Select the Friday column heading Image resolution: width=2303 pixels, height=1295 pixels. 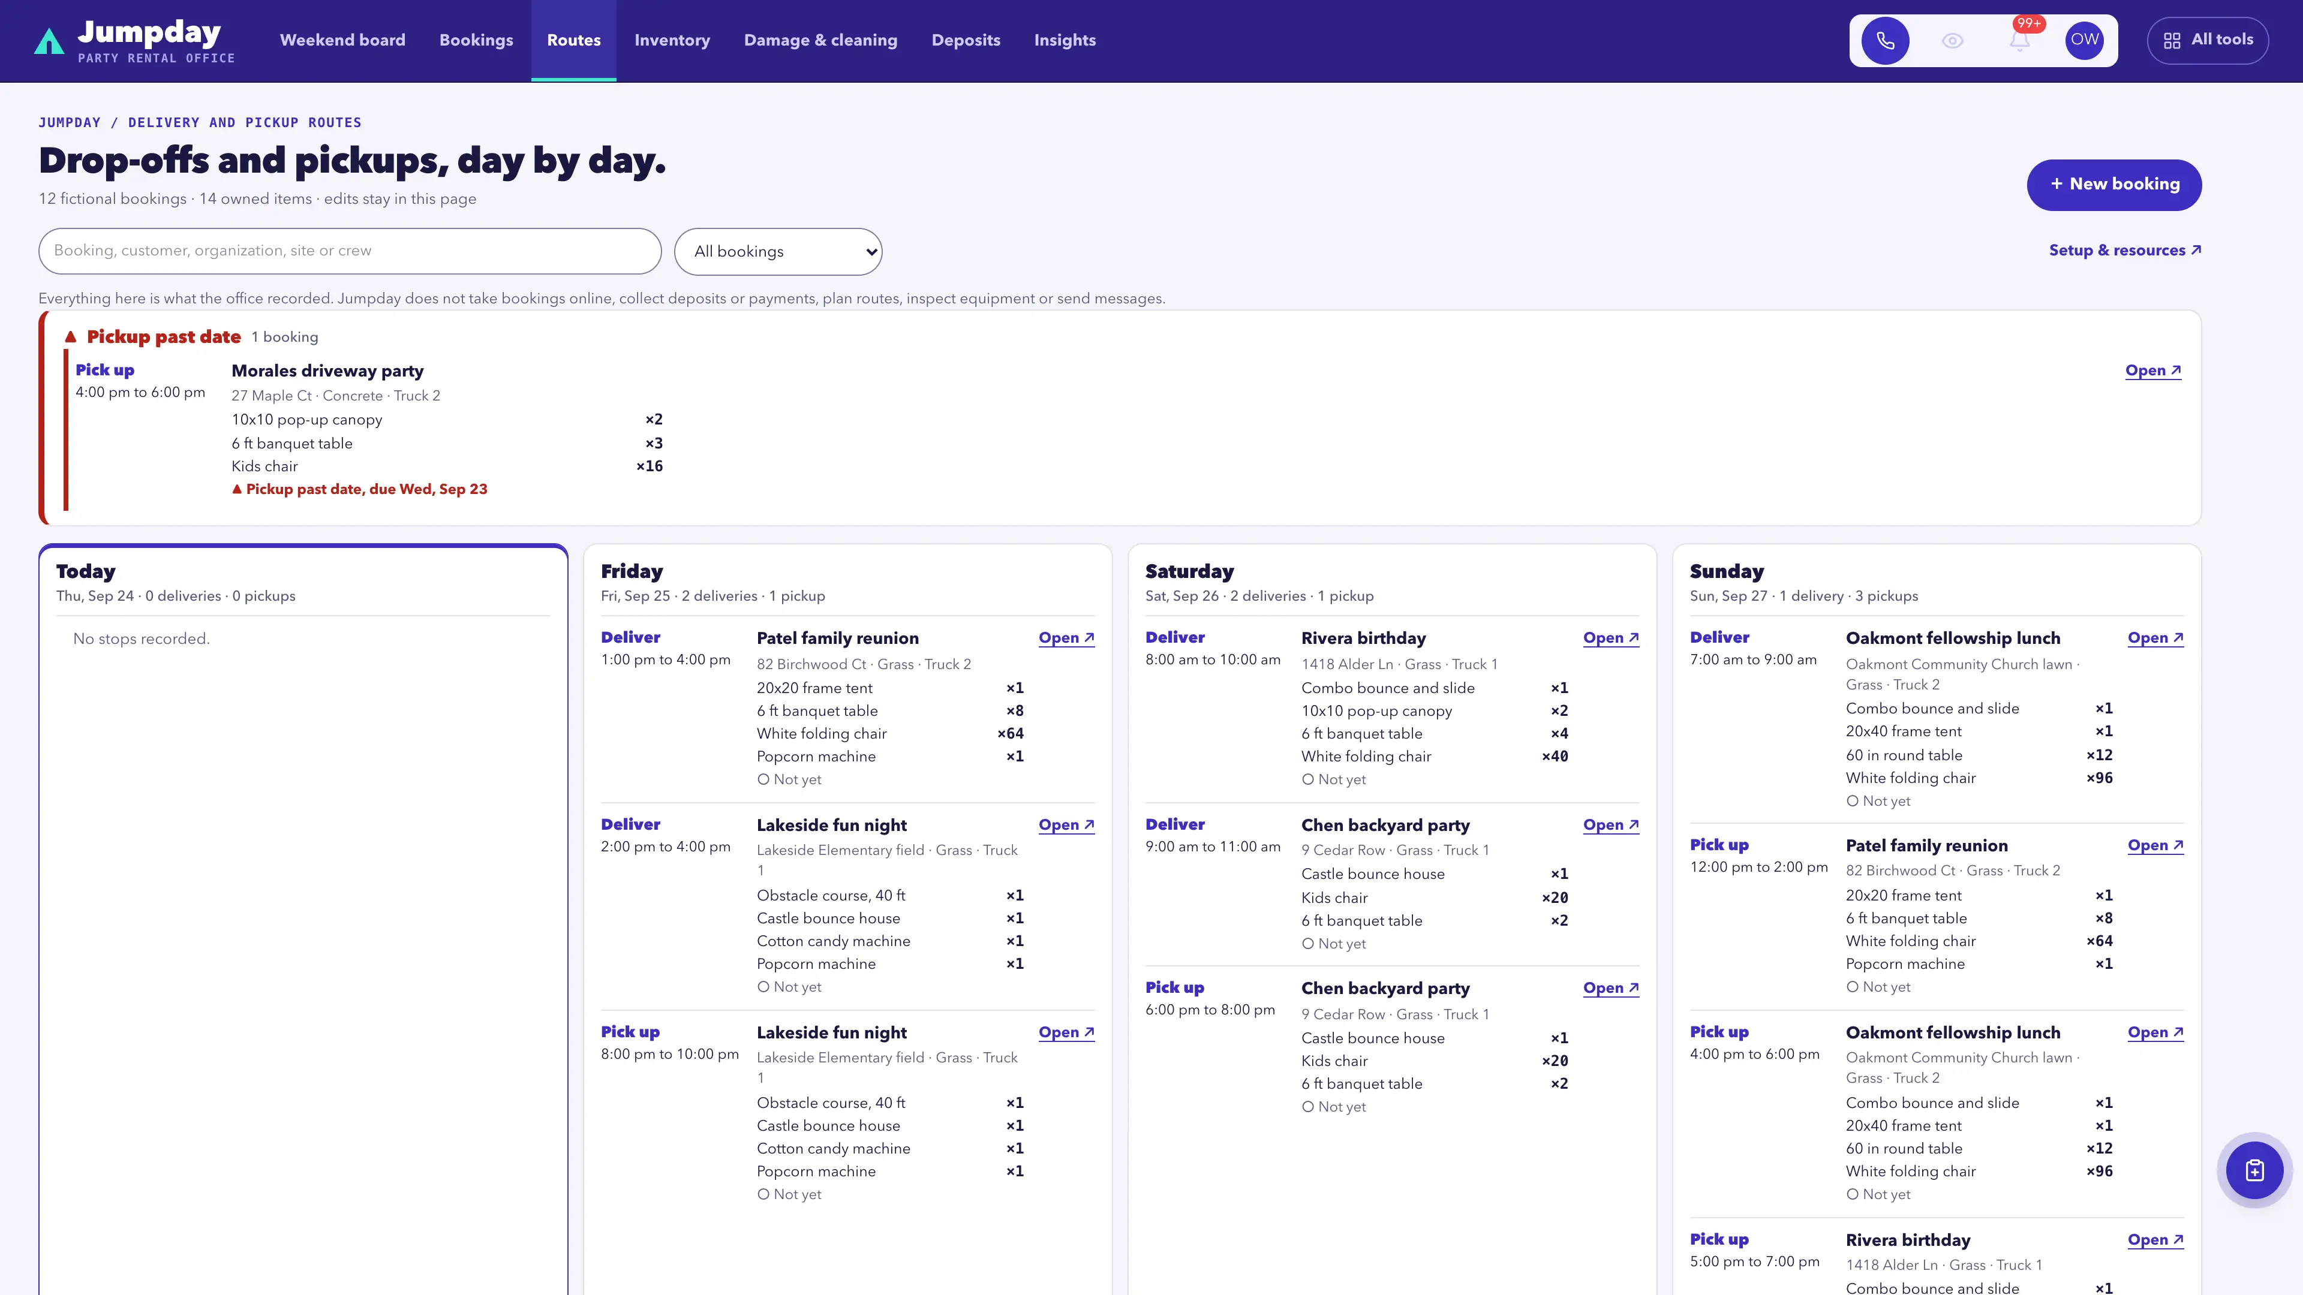click(631, 571)
